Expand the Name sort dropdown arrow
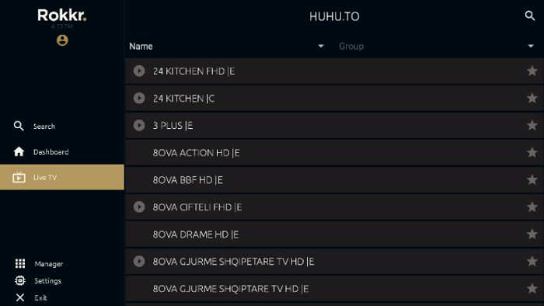 (321, 46)
